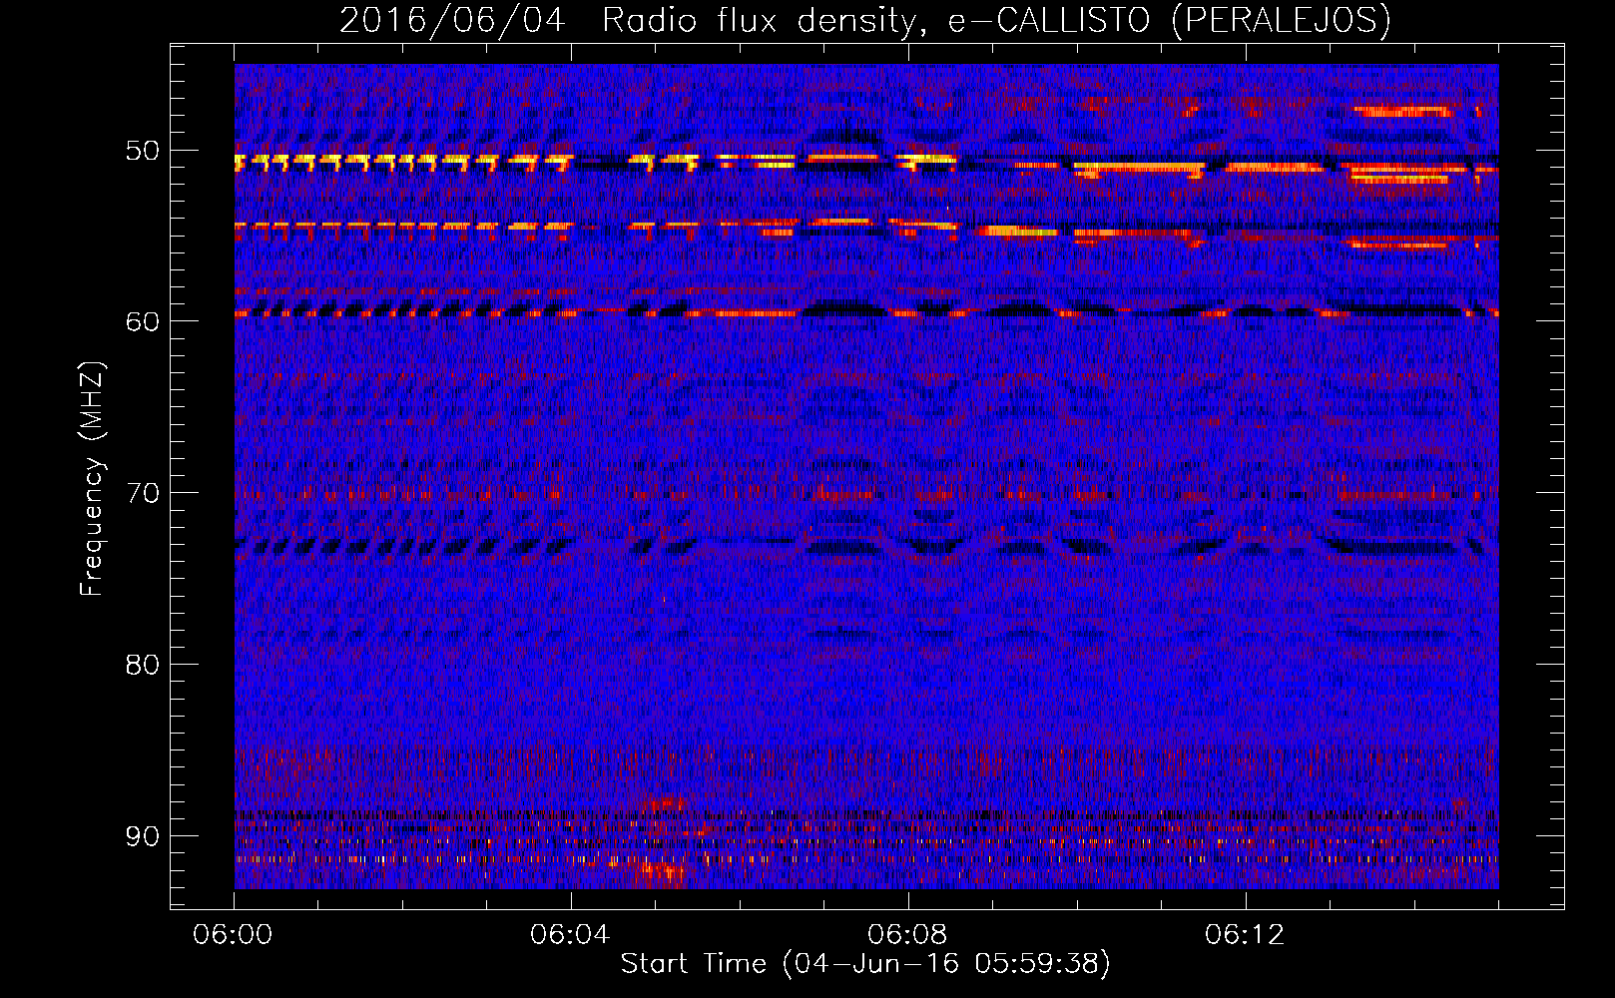The image size is (1615, 998).
Task: Click the 06:00 time tick label
Action: click(234, 935)
